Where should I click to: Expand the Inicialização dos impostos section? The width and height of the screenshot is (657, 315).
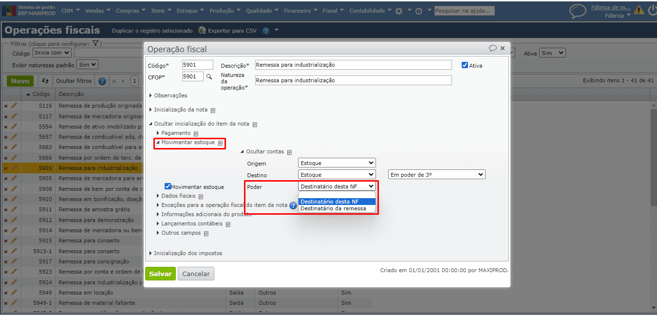[186, 253]
